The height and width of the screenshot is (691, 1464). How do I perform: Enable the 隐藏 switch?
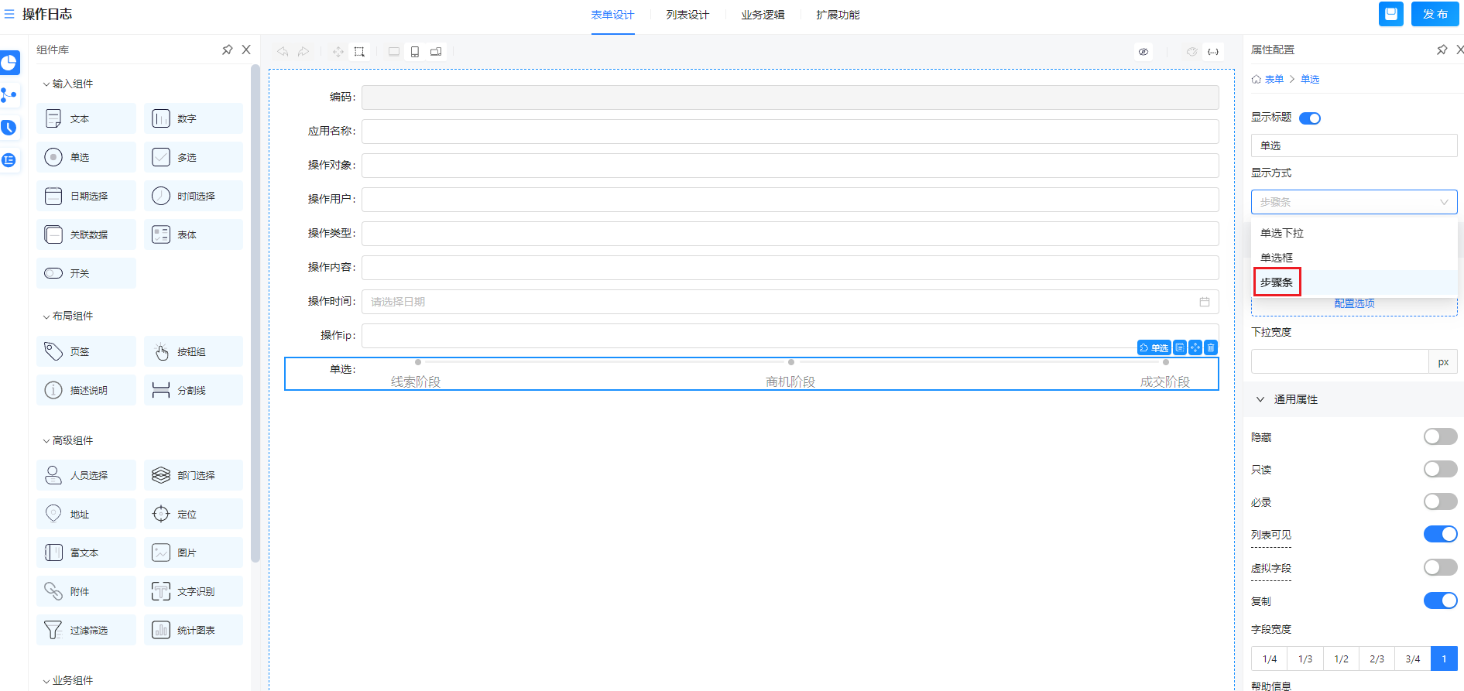point(1440,437)
